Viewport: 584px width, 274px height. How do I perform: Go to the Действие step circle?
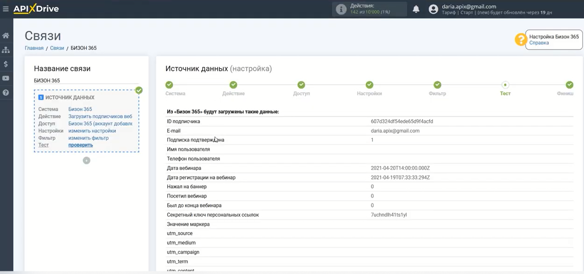coord(233,85)
